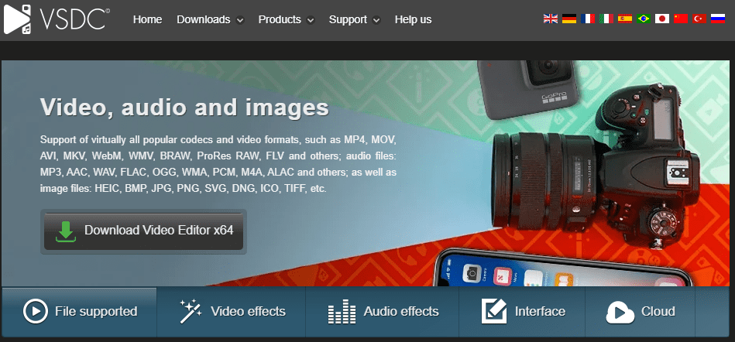Open the Help us page
Screen dimensions: 735x342
413,19
